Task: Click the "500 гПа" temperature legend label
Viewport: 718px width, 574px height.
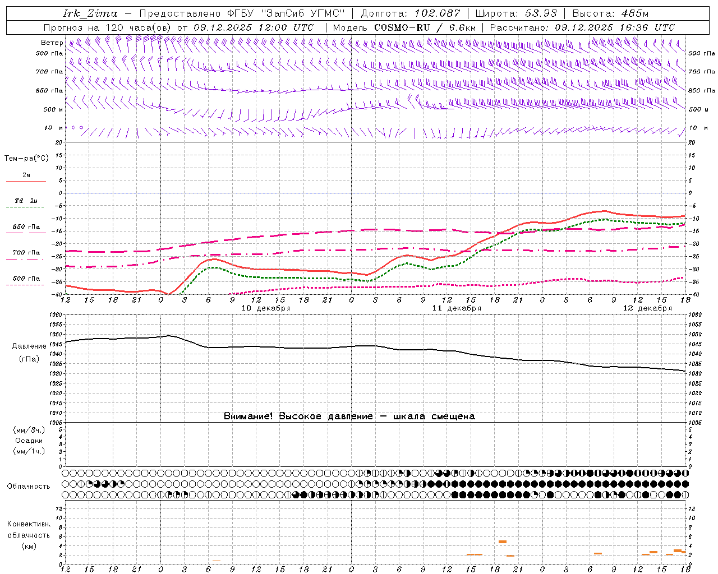Action: 26,279
